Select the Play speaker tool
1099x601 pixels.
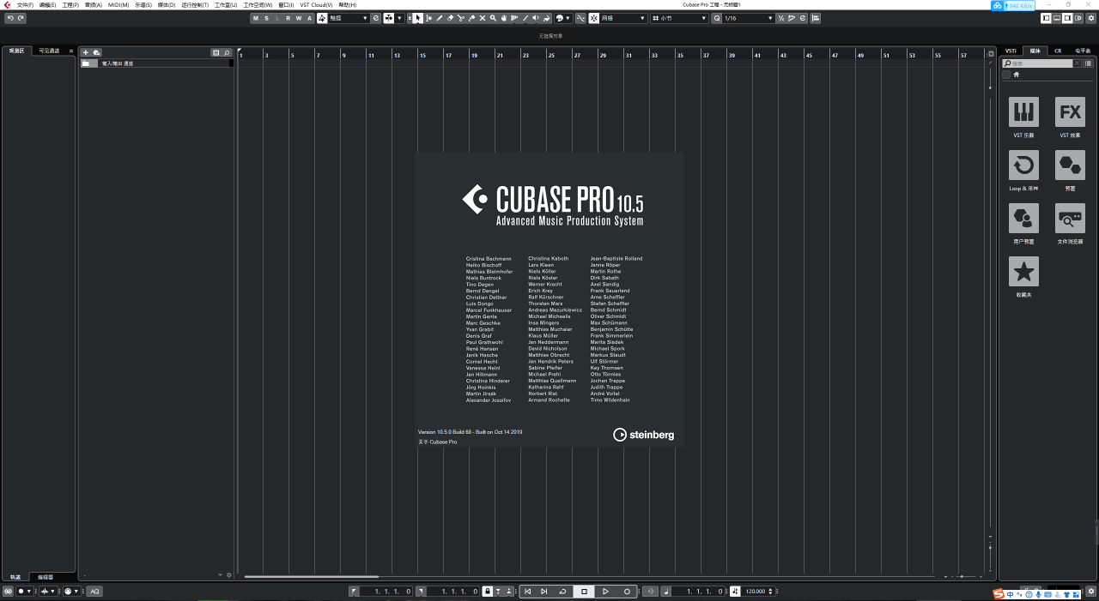(536, 18)
